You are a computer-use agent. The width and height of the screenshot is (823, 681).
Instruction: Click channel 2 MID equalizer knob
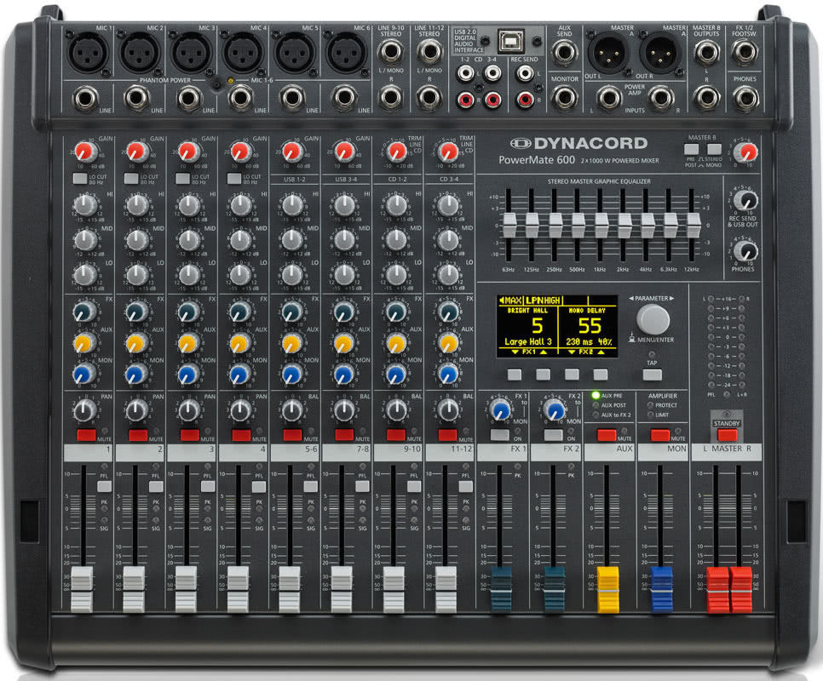pyautogui.click(x=136, y=240)
